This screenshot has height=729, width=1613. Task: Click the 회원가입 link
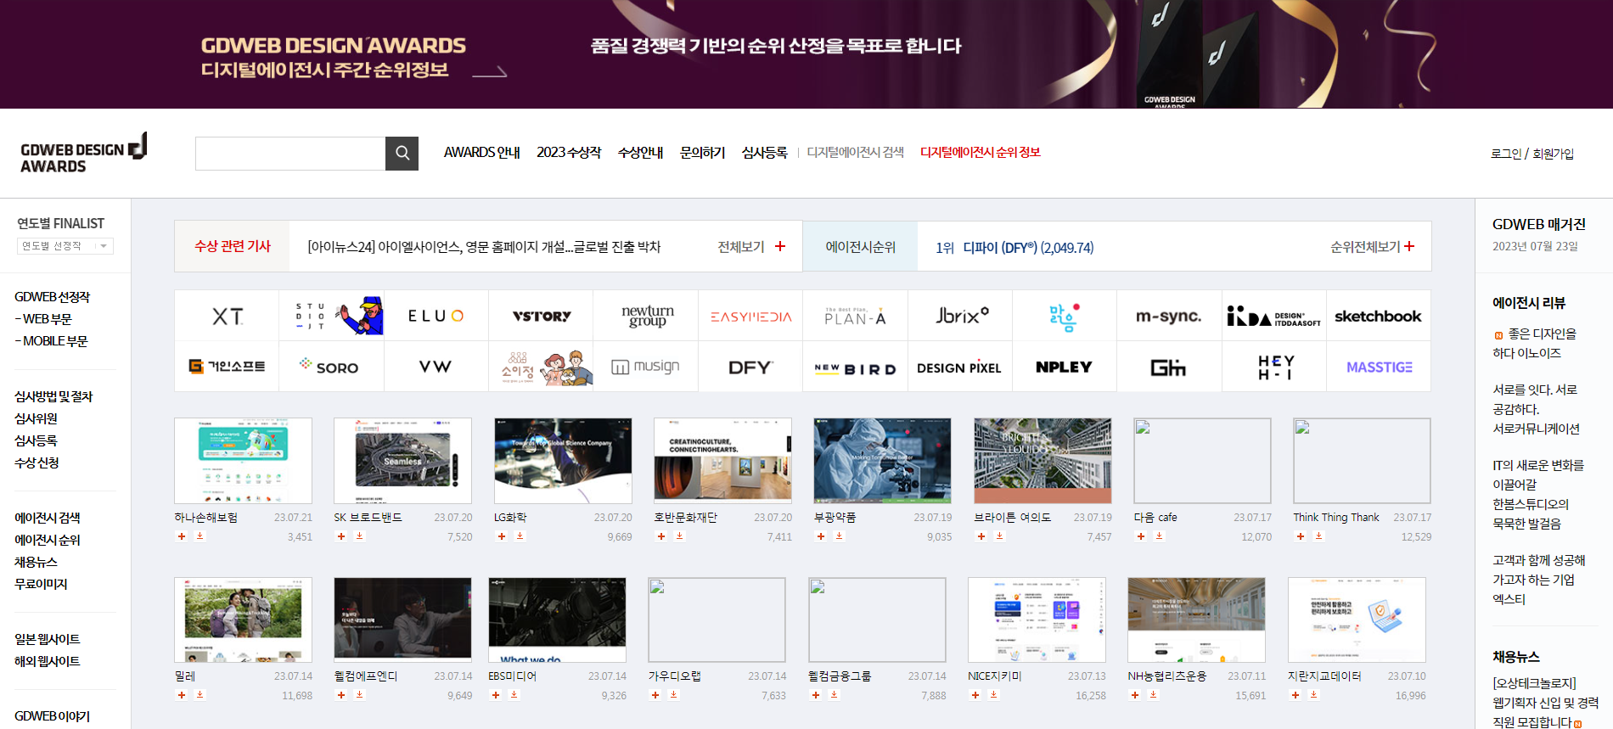click(1553, 154)
